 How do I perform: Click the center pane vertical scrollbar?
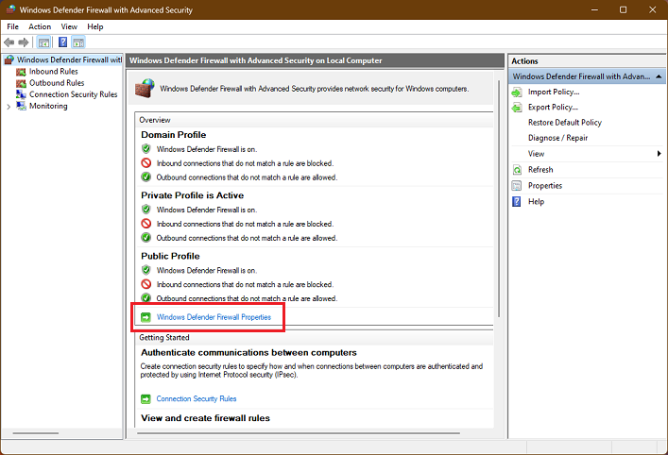pos(499,198)
